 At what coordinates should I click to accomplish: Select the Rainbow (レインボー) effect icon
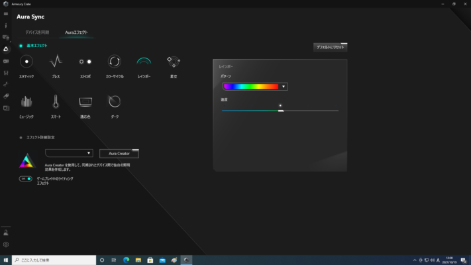[144, 62]
